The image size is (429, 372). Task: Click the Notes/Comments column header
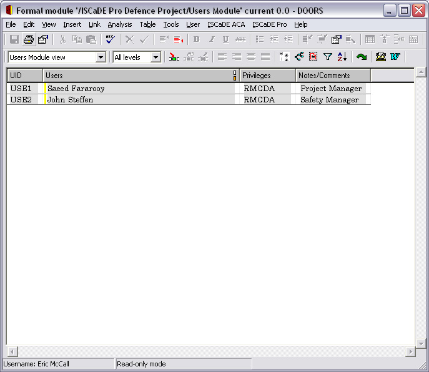tap(333, 76)
